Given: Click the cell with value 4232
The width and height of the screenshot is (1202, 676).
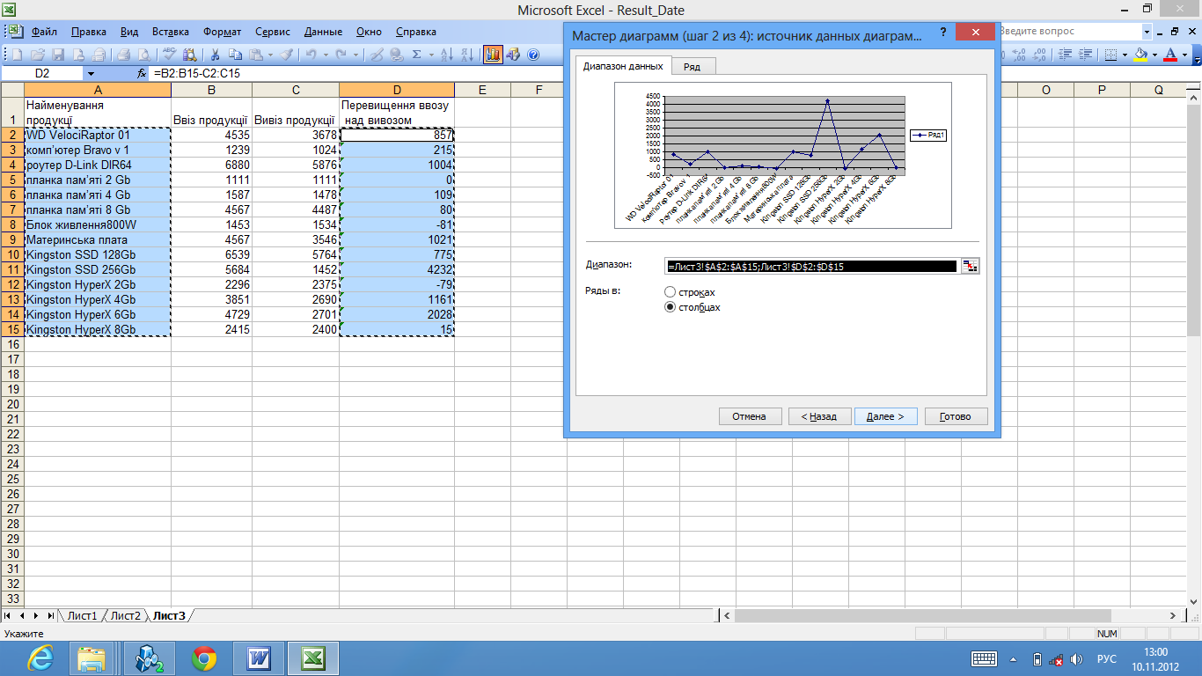Looking at the screenshot, I should (x=397, y=269).
